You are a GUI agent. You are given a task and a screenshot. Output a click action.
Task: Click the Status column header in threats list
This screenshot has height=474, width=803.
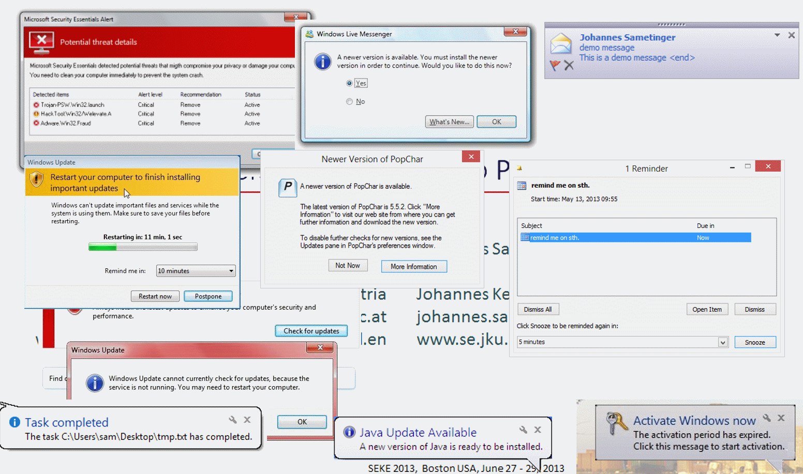[x=252, y=95]
